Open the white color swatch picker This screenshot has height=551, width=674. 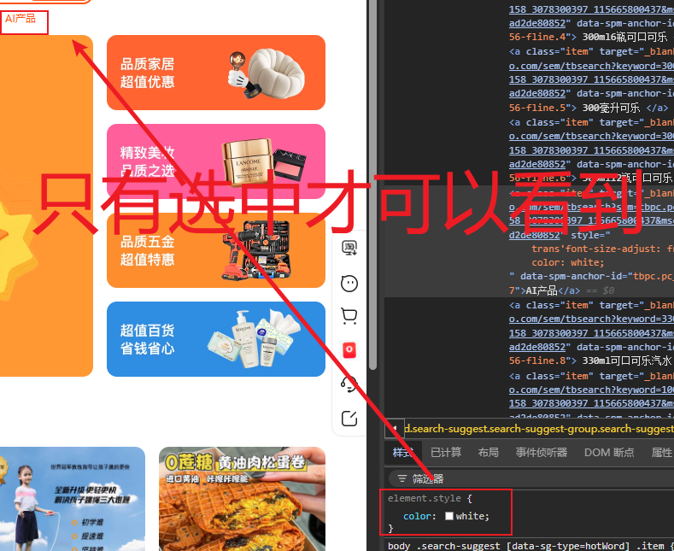point(449,516)
